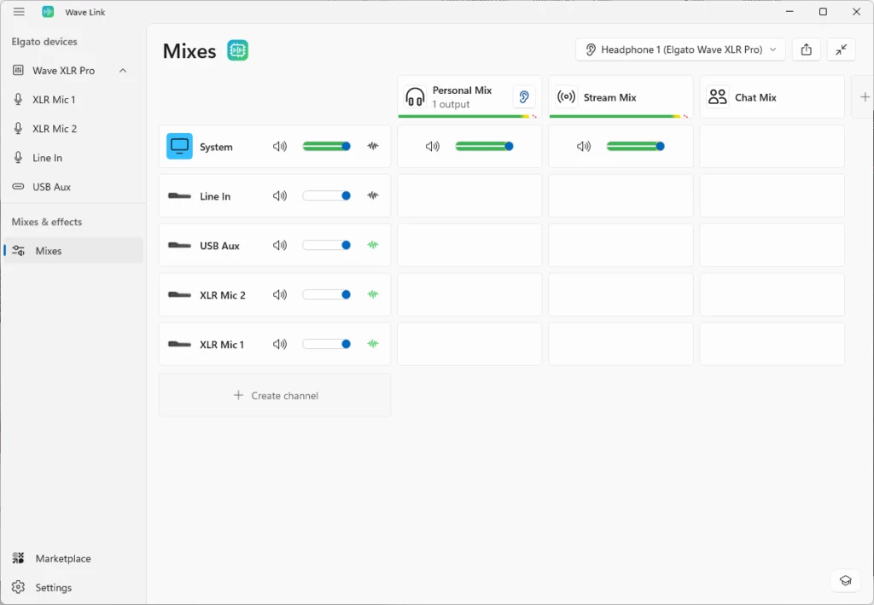Mute System in the Stream Mix
This screenshot has width=874, height=605.
pos(584,147)
